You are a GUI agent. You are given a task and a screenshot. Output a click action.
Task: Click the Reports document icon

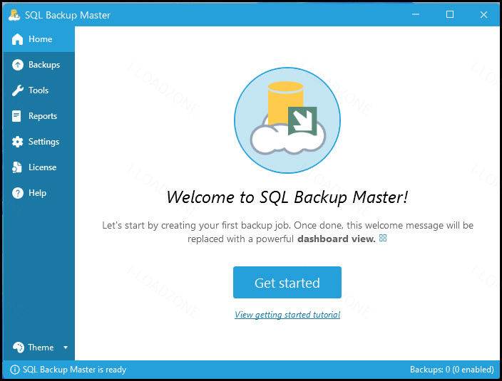pyautogui.click(x=16, y=116)
